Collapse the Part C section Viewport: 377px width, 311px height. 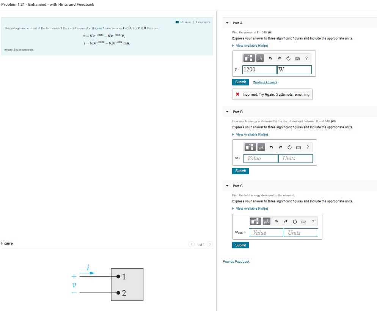[226, 186]
